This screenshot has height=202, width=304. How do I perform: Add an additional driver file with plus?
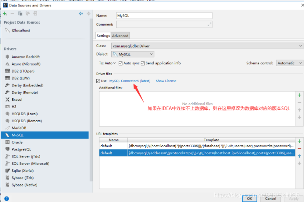pos(299,95)
